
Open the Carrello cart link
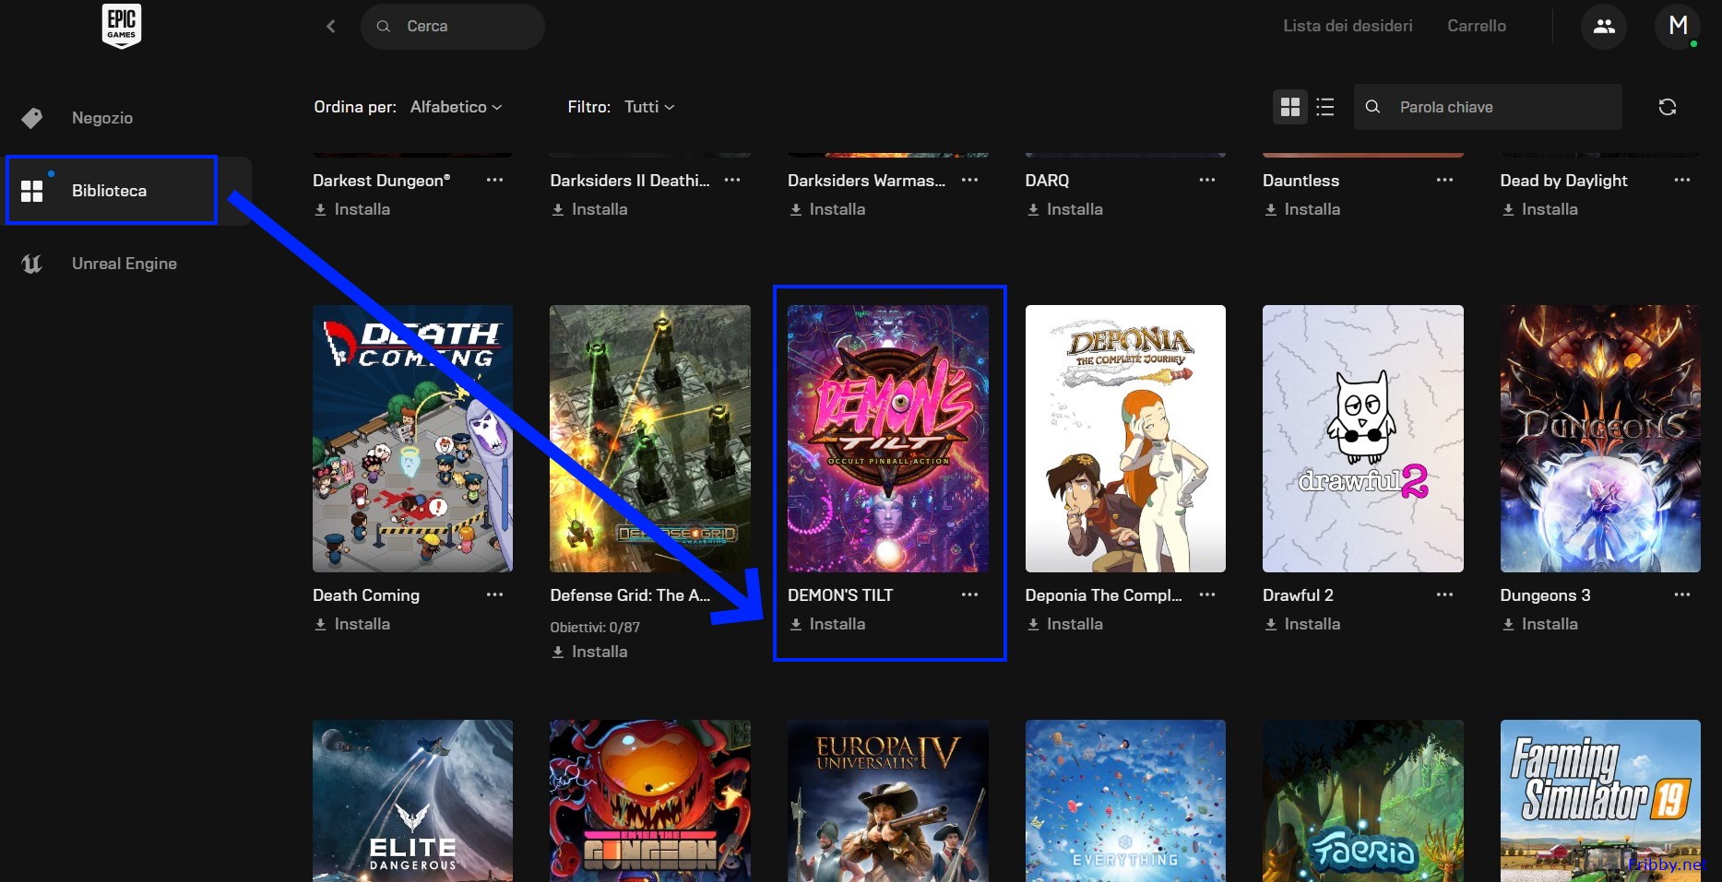1476,26
